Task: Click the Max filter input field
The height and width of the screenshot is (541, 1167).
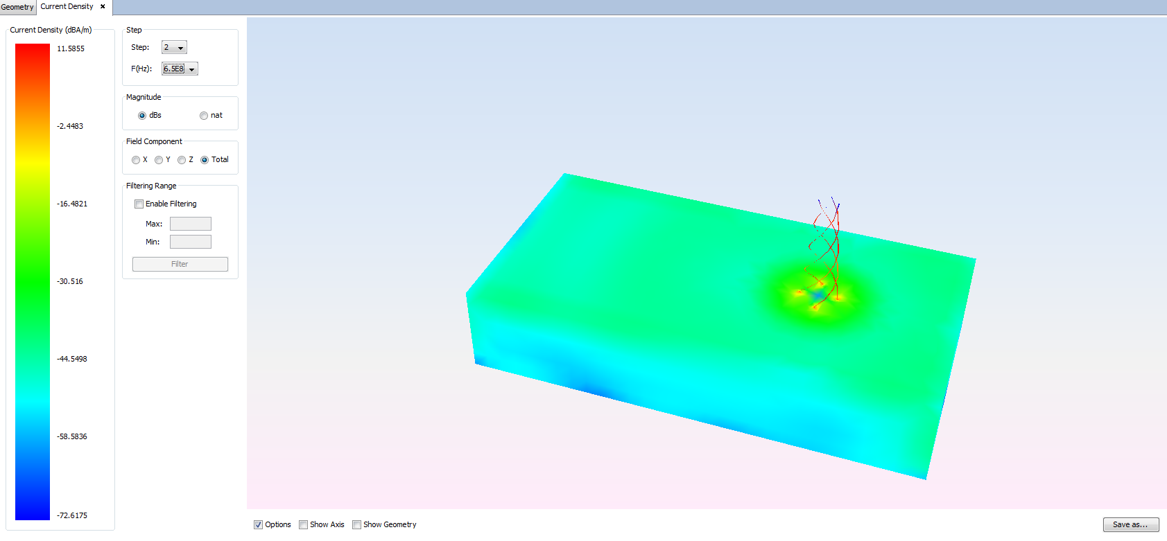Action: click(190, 224)
